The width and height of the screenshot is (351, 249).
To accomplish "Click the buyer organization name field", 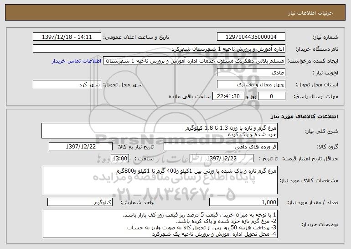I will pyautogui.click(x=159, y=49).
